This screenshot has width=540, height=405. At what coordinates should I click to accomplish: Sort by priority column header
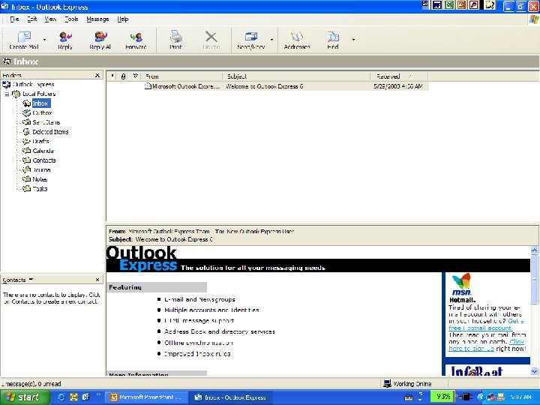point(112,76)
